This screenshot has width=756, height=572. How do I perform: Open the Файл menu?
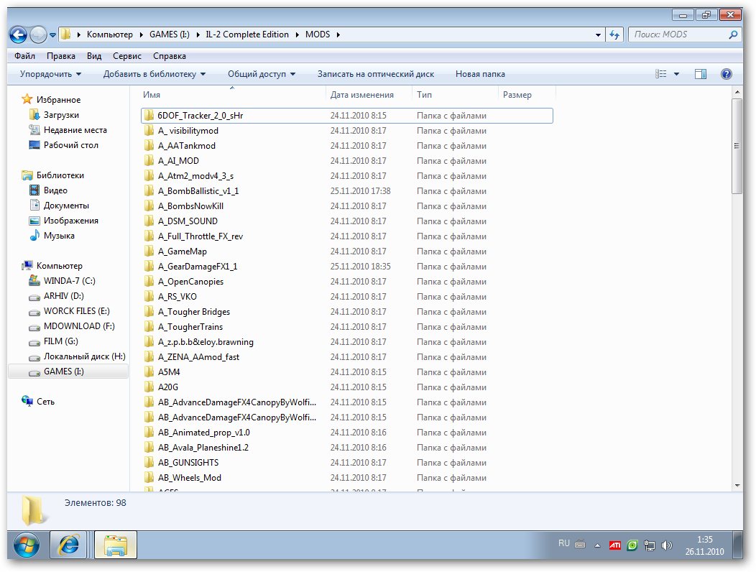coord(24,56)
